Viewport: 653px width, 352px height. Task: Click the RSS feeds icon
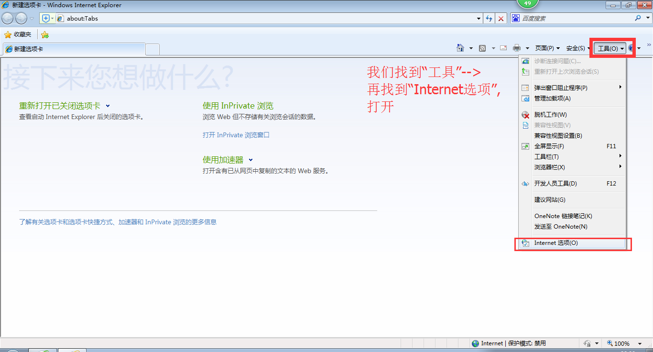482,48
